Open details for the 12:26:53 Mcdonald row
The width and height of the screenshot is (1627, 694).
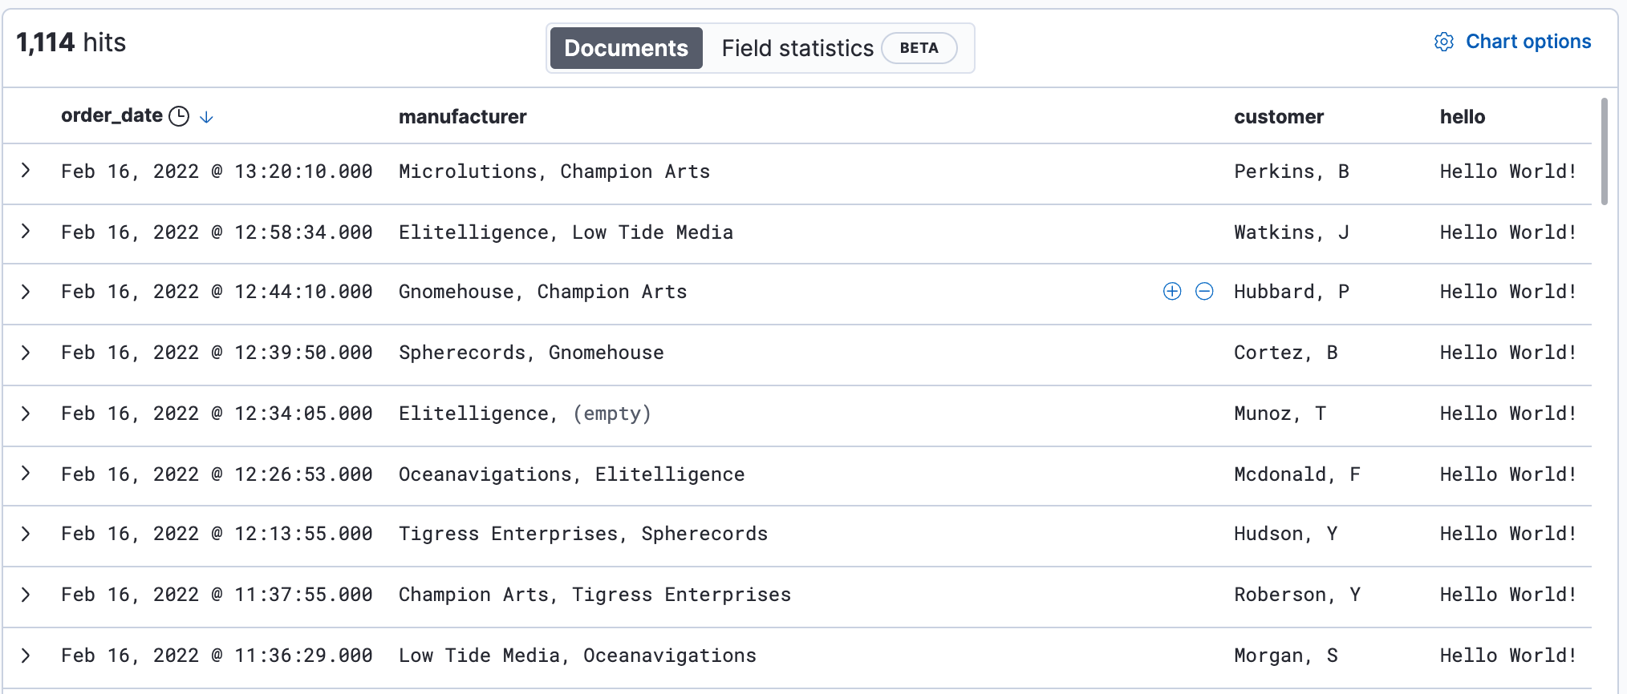tap(26, 474)
